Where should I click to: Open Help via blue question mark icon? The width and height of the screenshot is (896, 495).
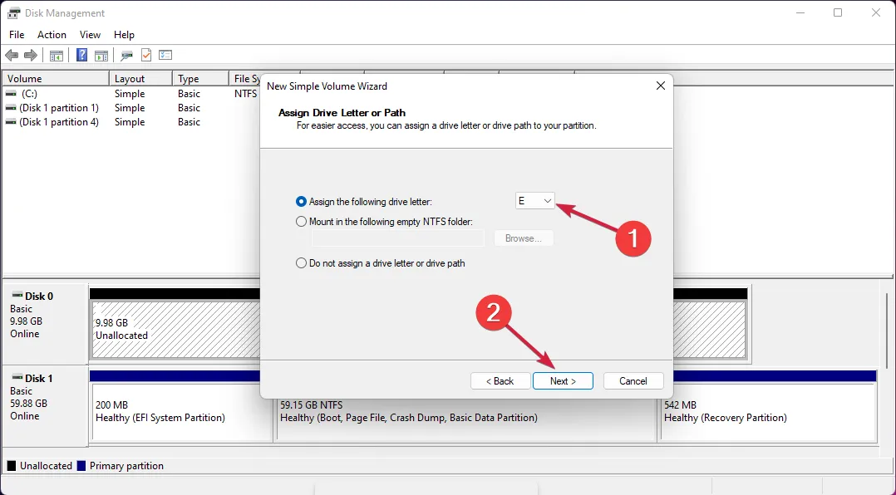[81, 56]
